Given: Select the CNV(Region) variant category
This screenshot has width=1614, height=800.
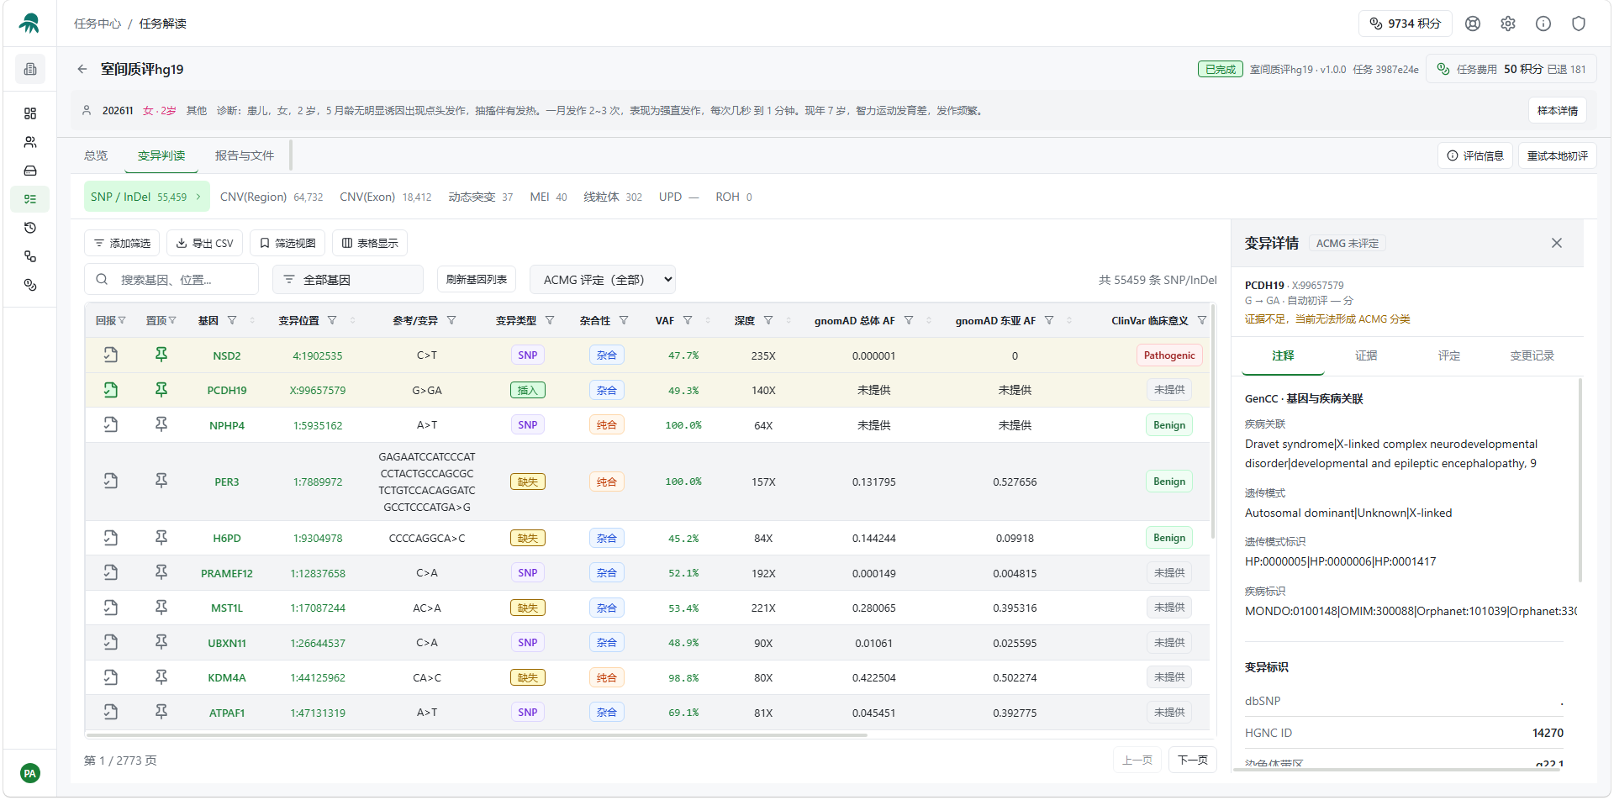Looking at the screenshot, I should pyautogui.click(x=272, y=197).
